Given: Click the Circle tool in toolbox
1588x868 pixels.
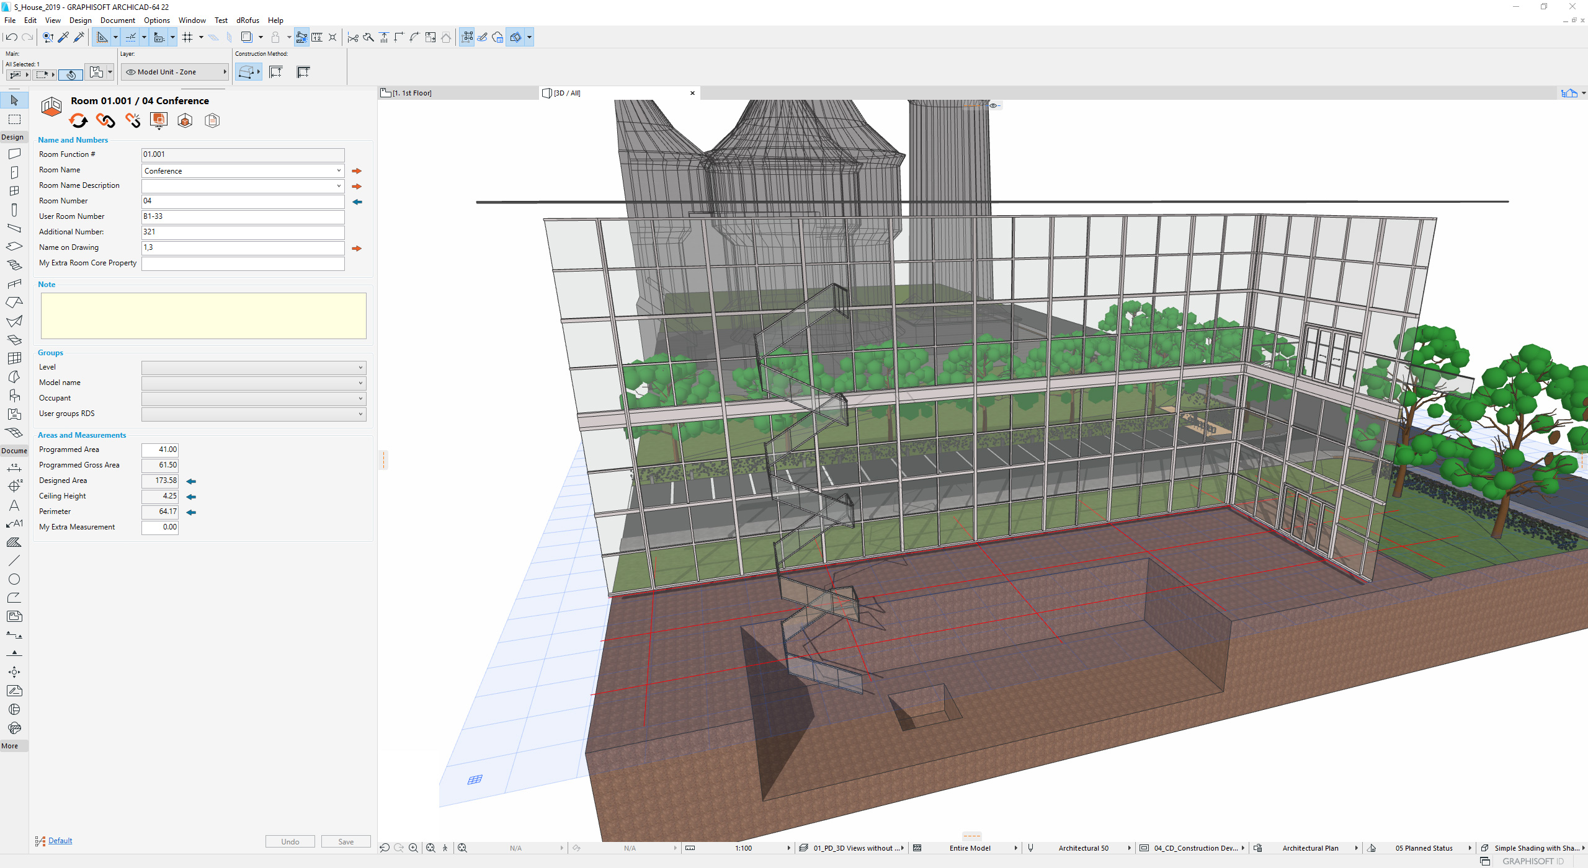Looking at the screenshot, I should tap(14, 579).
